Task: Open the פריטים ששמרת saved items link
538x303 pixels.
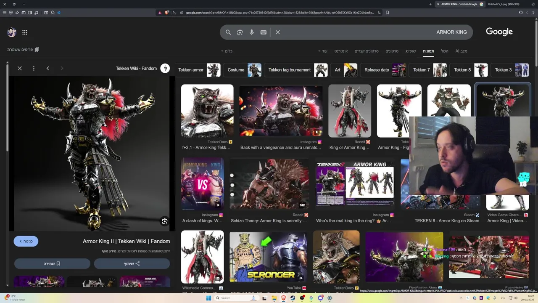Action: tap(23, 50)
